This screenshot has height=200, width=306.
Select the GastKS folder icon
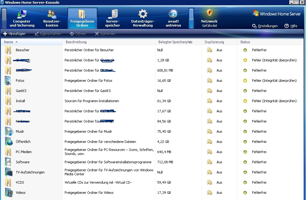click(x=8, y=91)
